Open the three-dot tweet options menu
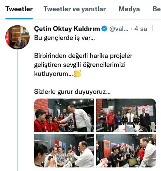 click(x=152, y=28)
